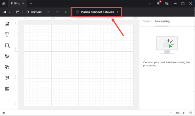Expand the chevron beside xTool logo
The image size is (195, 116).
(9, 12)
